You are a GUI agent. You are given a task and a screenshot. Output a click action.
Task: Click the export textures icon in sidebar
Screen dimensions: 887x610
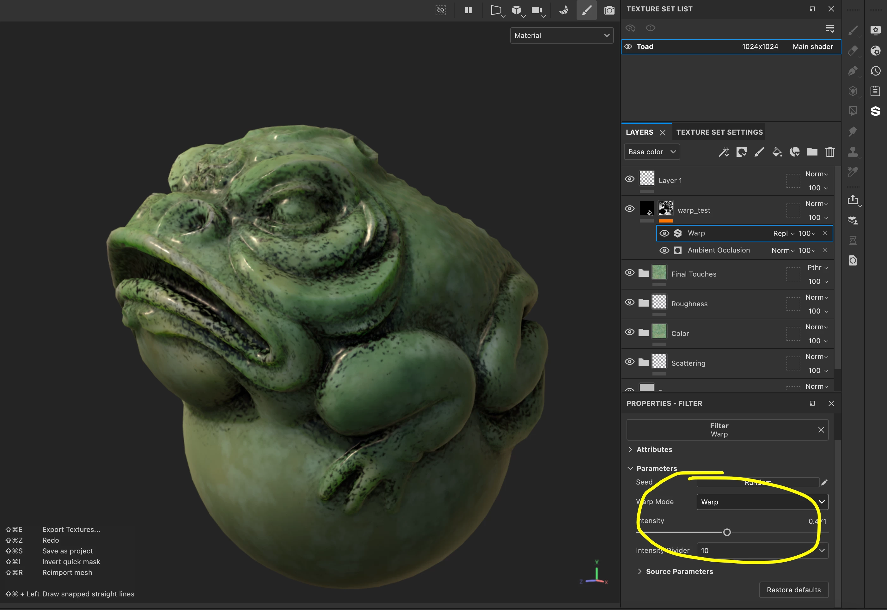[x=853, y=200]
